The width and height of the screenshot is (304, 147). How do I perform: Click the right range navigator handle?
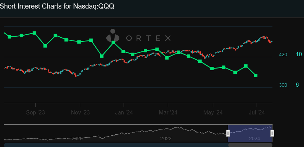pyautogui.click(x=272, y=133)
